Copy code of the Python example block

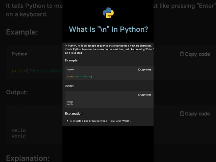(145, 70)
